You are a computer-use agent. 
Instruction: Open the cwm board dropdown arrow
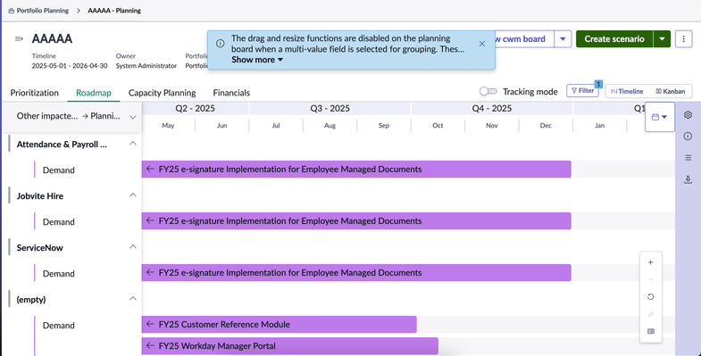(563, 39)
